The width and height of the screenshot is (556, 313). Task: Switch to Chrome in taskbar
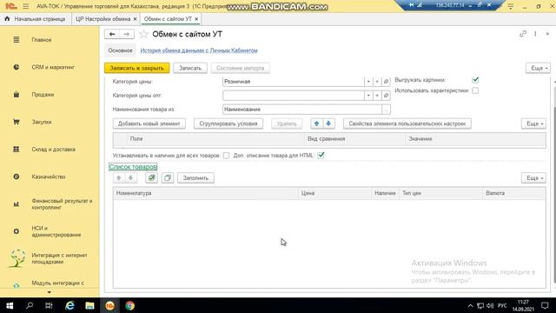[x=129, y=305]
